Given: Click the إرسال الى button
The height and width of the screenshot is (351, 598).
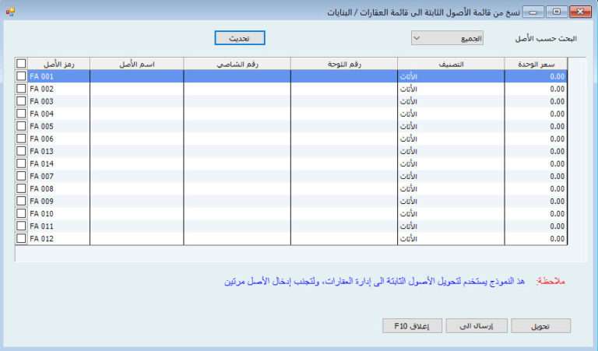Looking at the screenshot, I should (476, 326).
